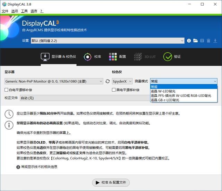
Task: Click the calibration circle icon
Action: (x=87, y=57)
